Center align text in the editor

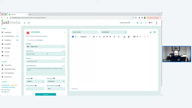point(107,37)
